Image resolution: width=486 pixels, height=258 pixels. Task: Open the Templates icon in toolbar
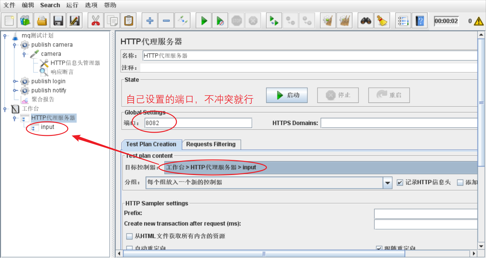[x=25, y=21]
